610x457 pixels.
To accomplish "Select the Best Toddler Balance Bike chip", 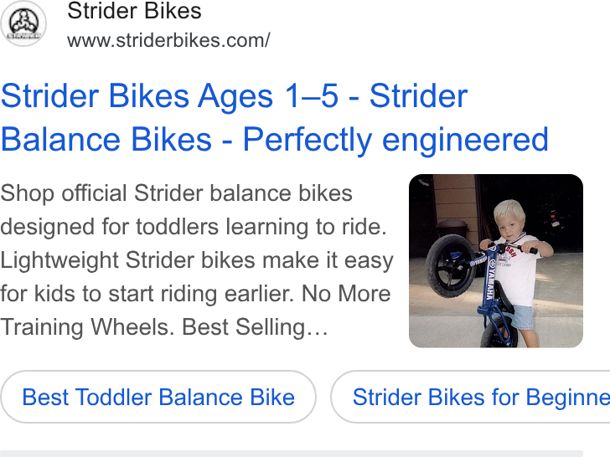I will pos(158,397).
